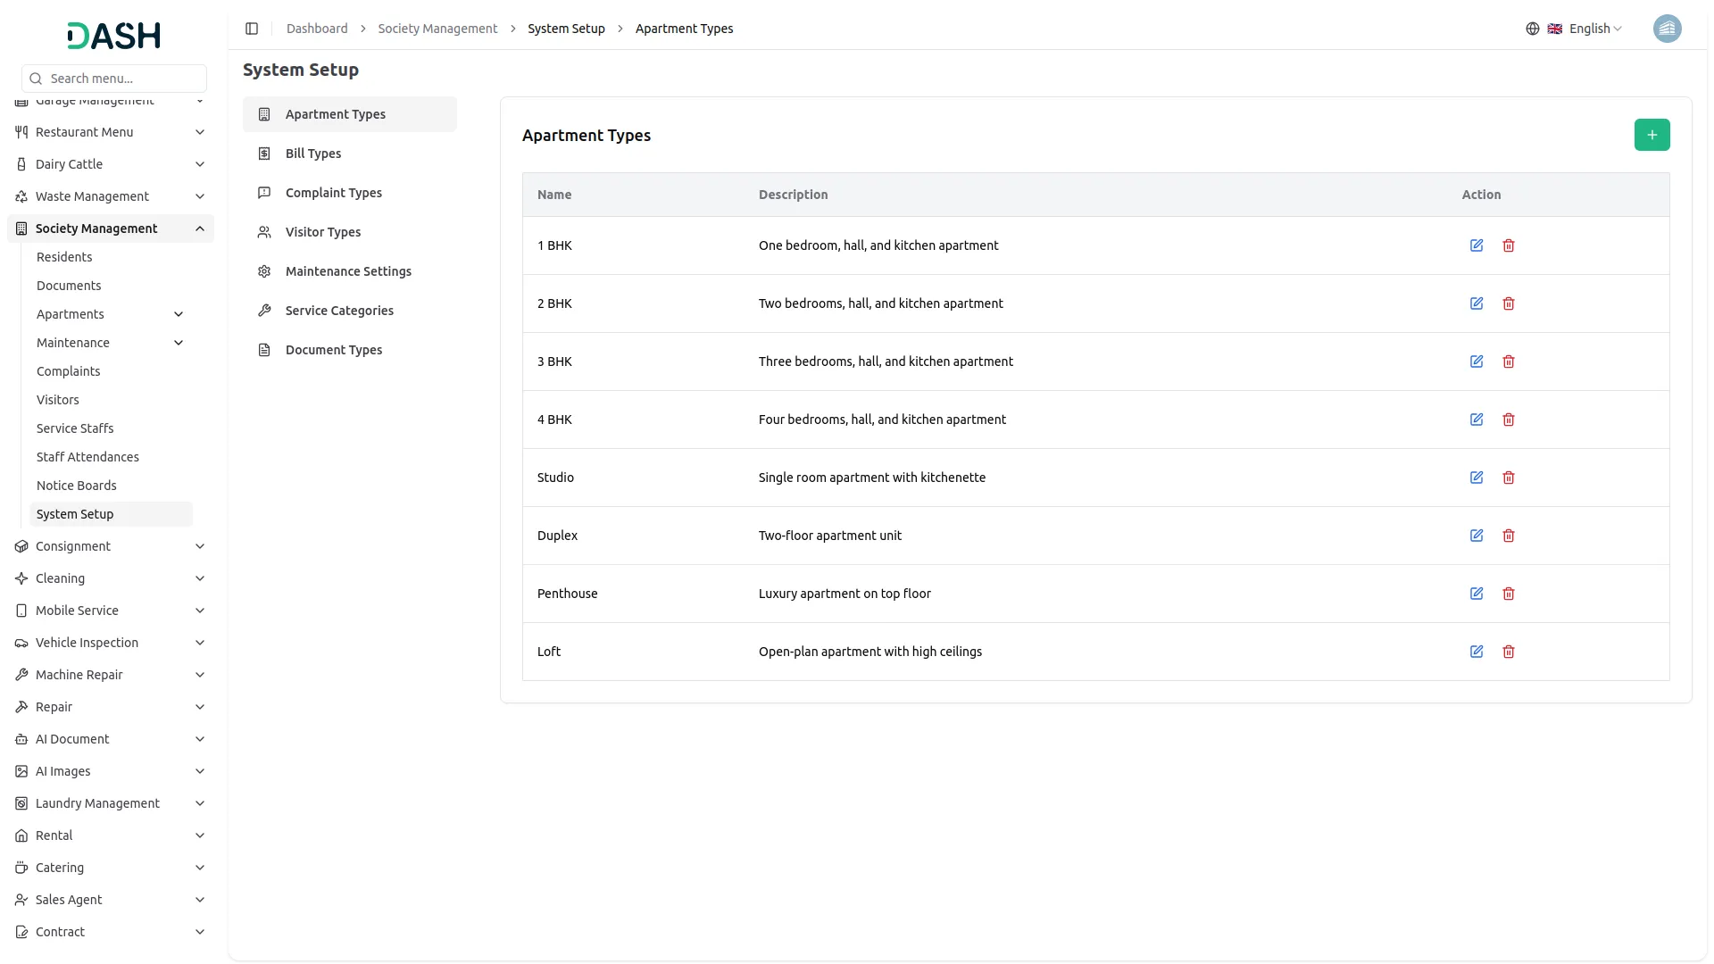
Task: Go to Dashboard breadcrumb link
Action: (x=317, y=29)
